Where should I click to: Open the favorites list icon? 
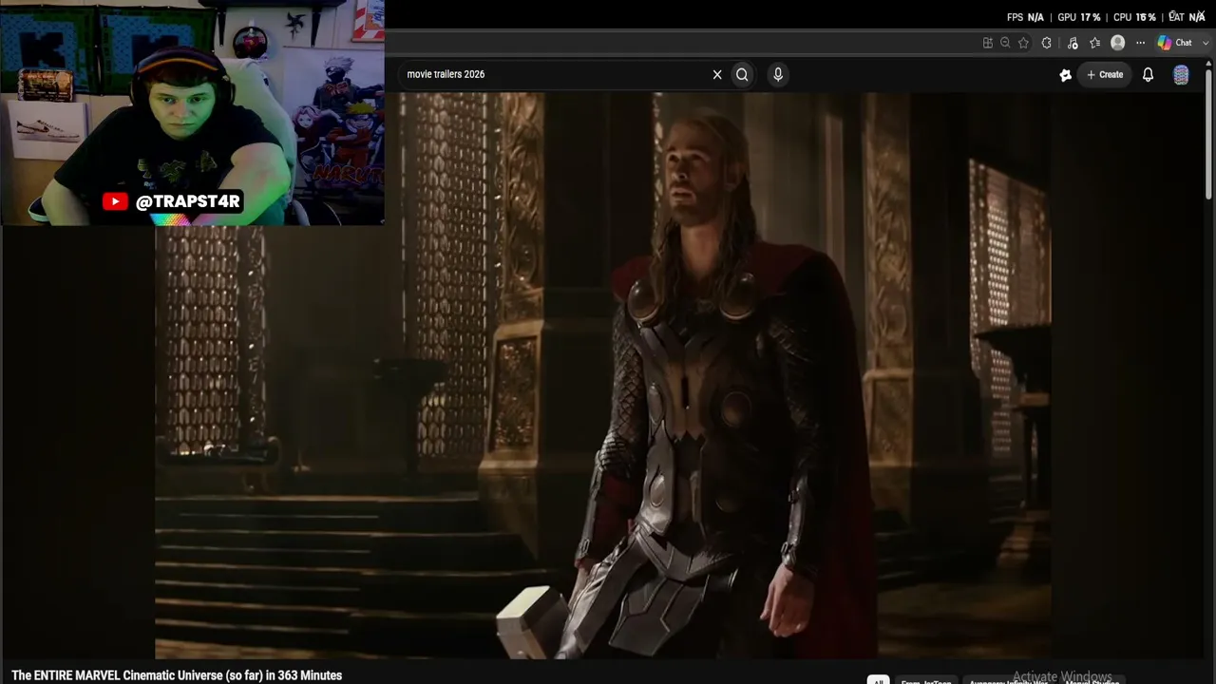tap(1094, 43)
